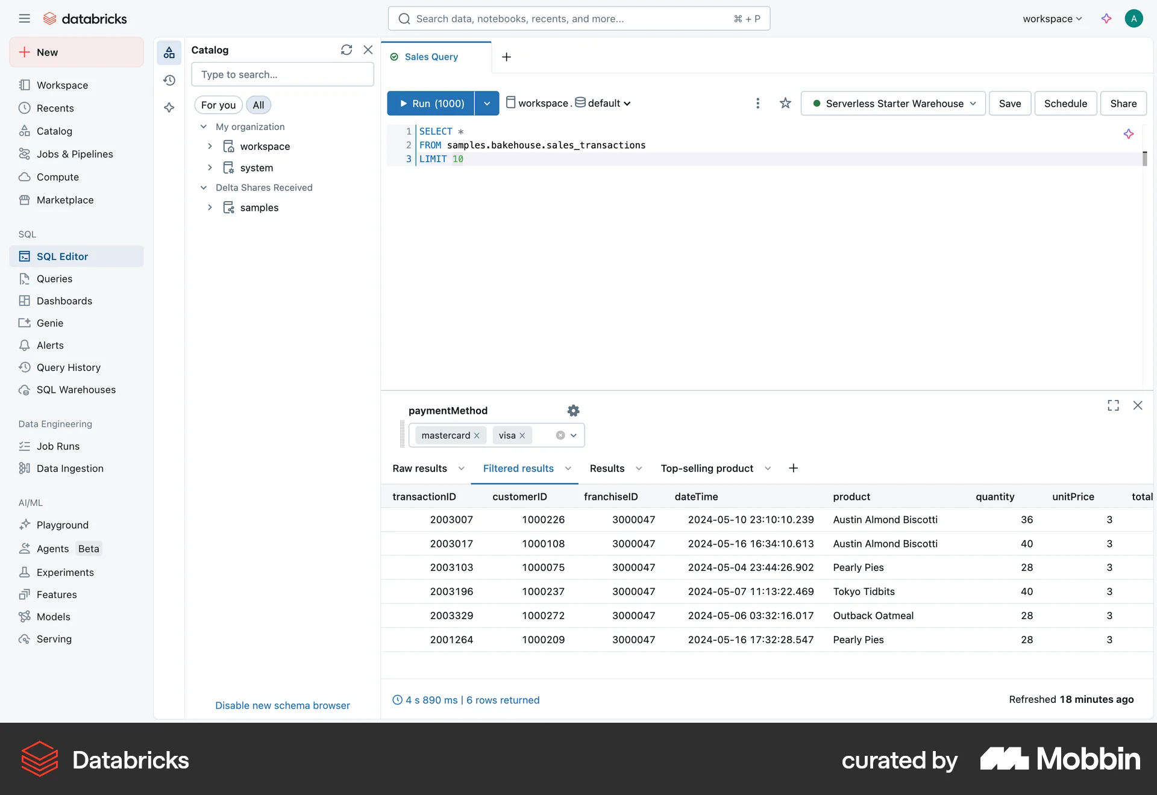Run the query with Run (1000)
The image size is (1157, 795).
pyautogui.click(x=431, y=104)
